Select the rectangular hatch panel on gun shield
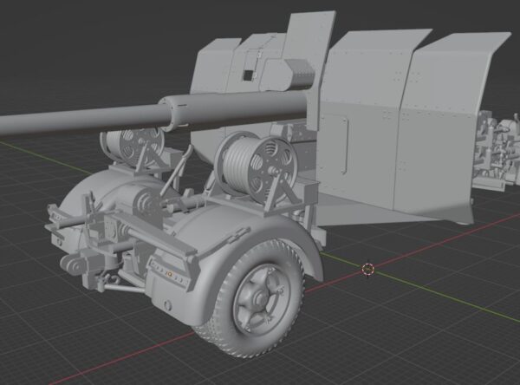 point(333,144)
